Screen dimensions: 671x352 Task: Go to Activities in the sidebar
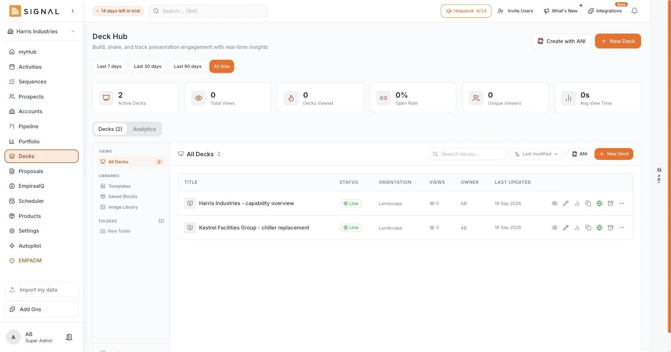coord(42,67)
